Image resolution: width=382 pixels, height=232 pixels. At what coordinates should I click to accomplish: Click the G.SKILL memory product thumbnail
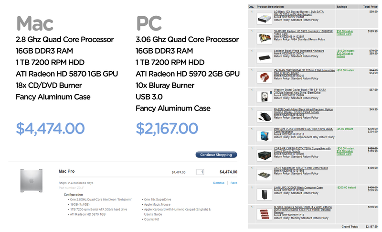click(x=265, y=214)
